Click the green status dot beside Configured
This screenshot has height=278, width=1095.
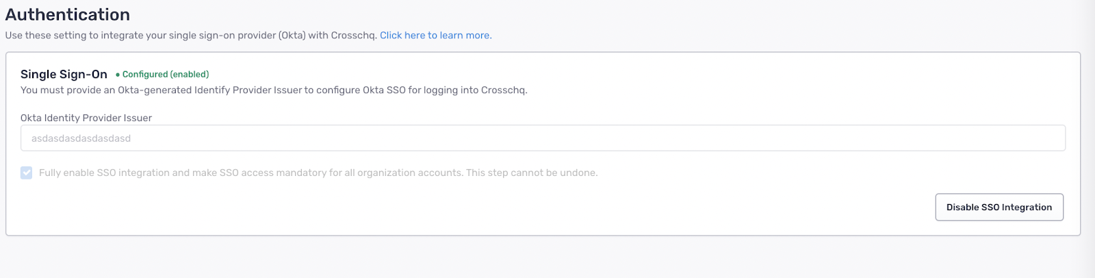click(x=118, y=75)
